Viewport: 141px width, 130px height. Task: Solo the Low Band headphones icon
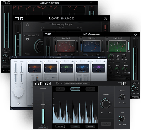coord(55,38)
